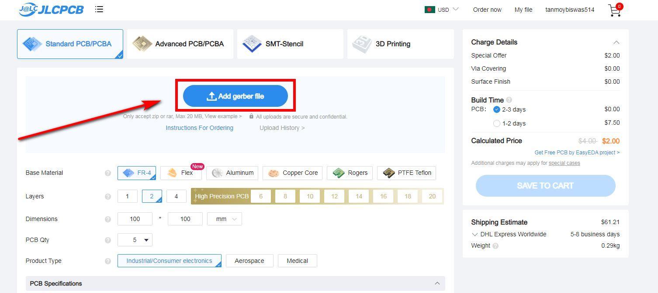Open Get Free PCB by EasyEDA link
The width and height of the screenshot is (658, 293).
(x=577, y=153)
